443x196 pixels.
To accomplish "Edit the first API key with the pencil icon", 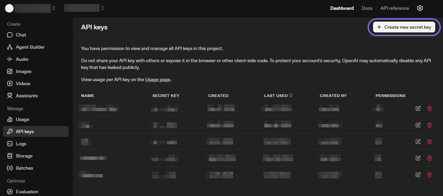I will click(x=418, y=108).
